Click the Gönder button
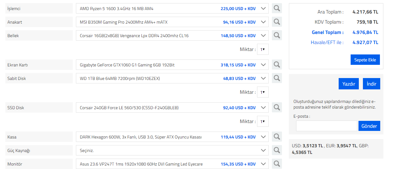The width and height of the screenshot is (413, 169). (x=369, y=126)
